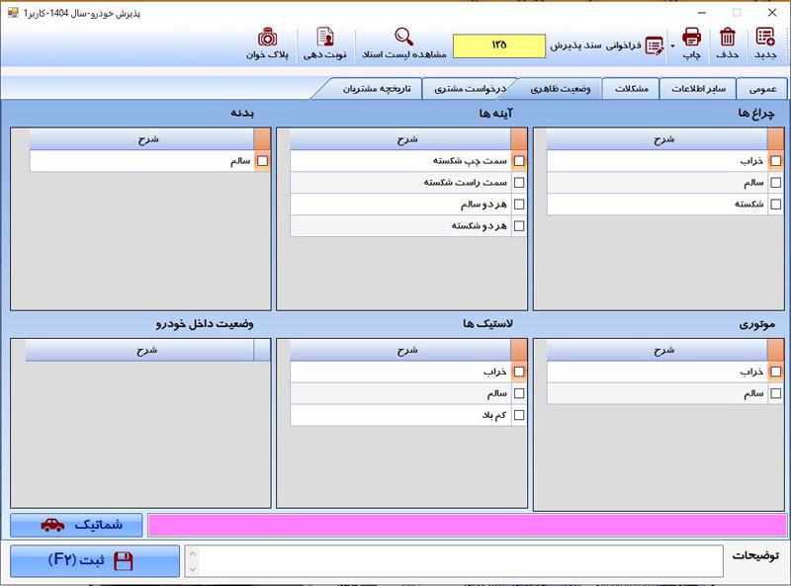Image resolution: width=791 pixels, height=586 pixels.
Task: Click the شرح header in چراغ ها grid
Action: [658, 139]
